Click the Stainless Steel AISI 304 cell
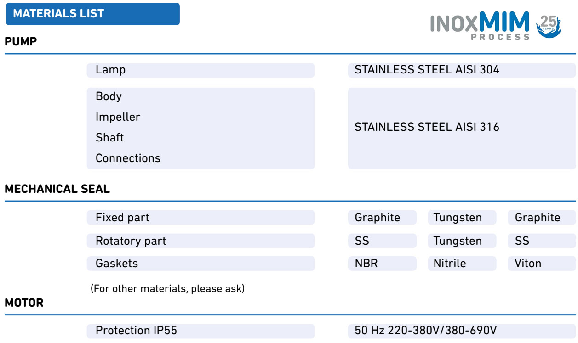This screenshot has width=578, height=343. point(461,70)
